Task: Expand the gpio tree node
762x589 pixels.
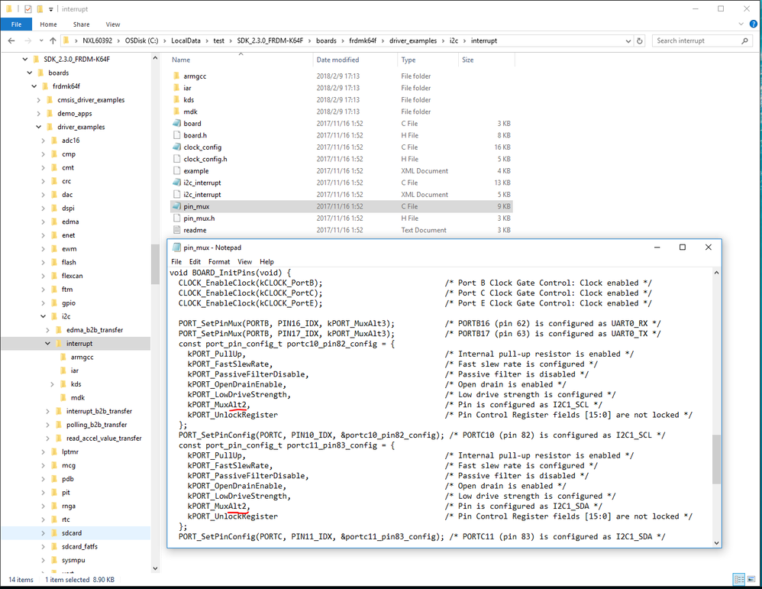Action: coord(44,303)
